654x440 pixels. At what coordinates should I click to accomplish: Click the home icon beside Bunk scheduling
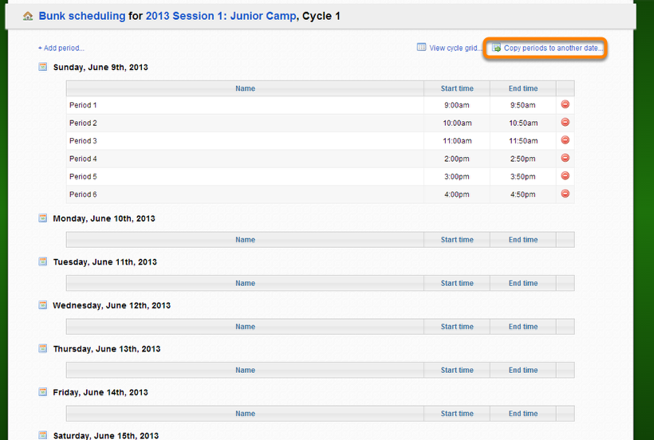(x=28, y=16)
